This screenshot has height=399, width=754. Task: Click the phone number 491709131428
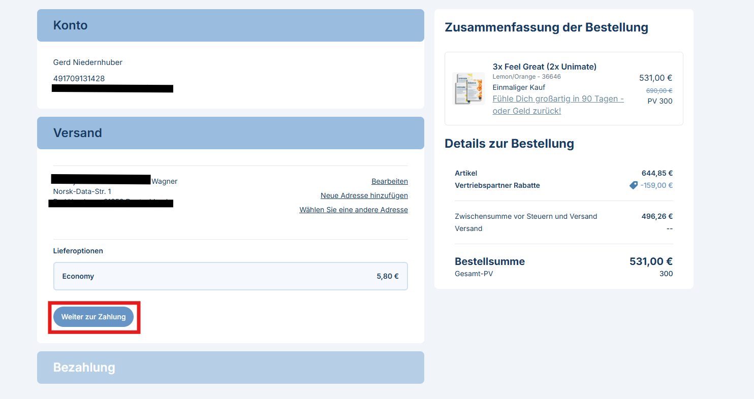point(79,79)
